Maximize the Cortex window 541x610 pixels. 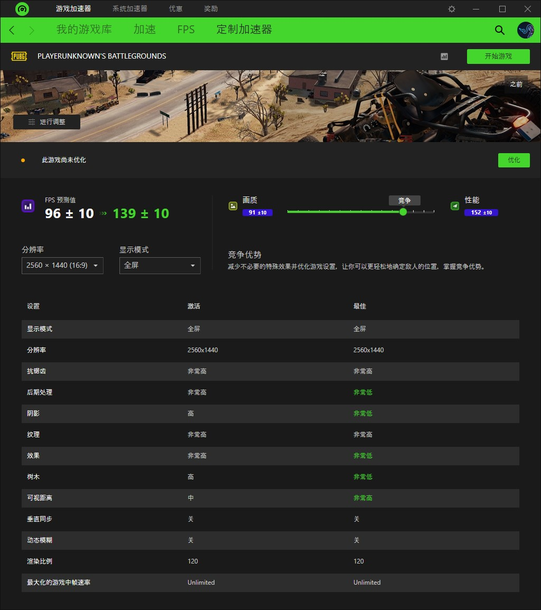pos(502,8)
